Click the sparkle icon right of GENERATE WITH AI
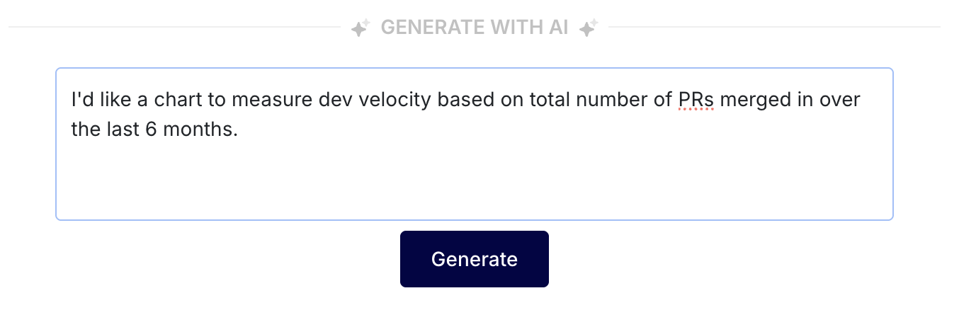The image size is (959, 327). click(x=588, y=28)
